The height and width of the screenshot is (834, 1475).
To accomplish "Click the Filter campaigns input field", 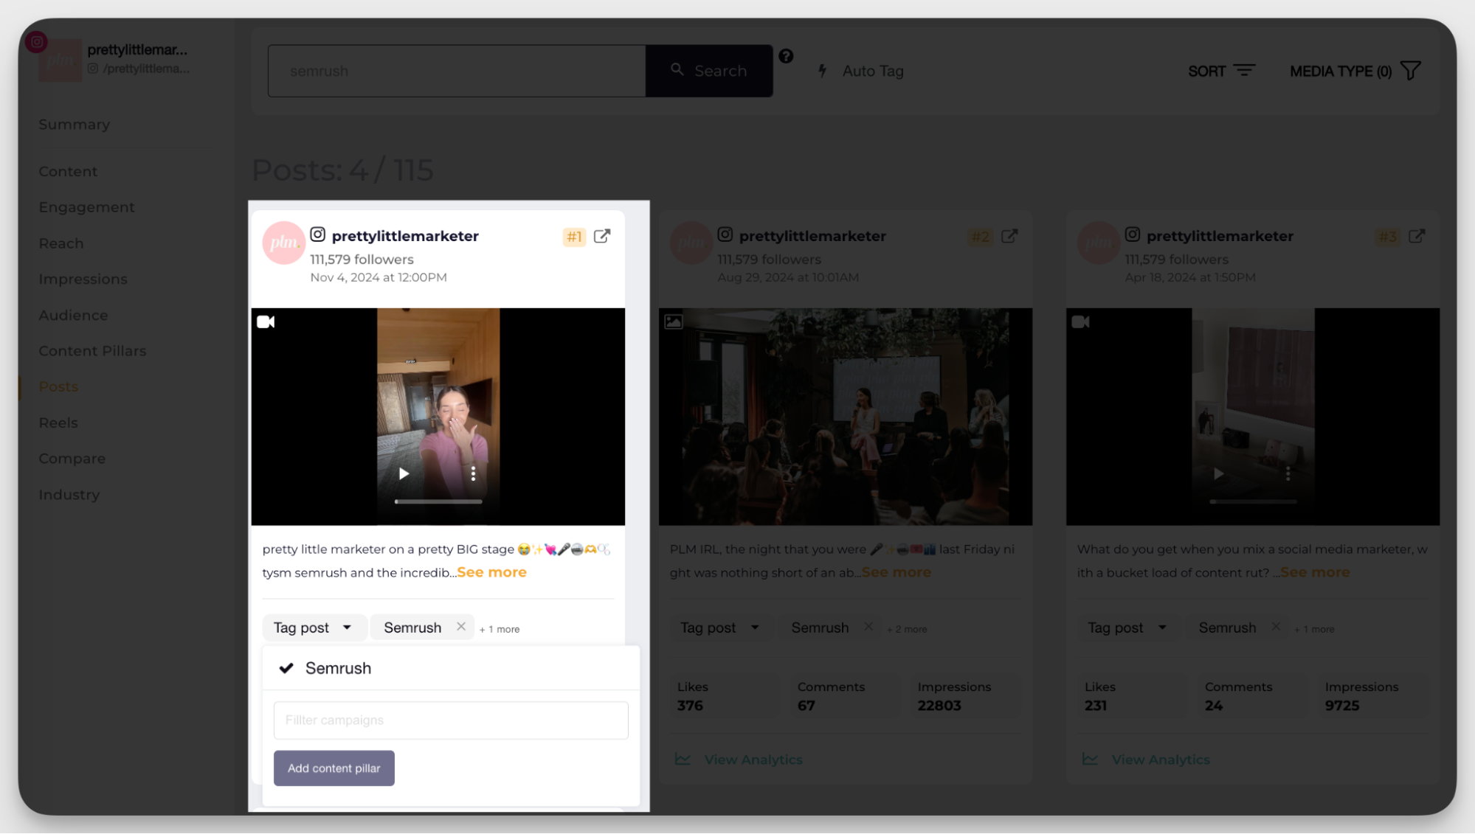I will pos(451,720).
